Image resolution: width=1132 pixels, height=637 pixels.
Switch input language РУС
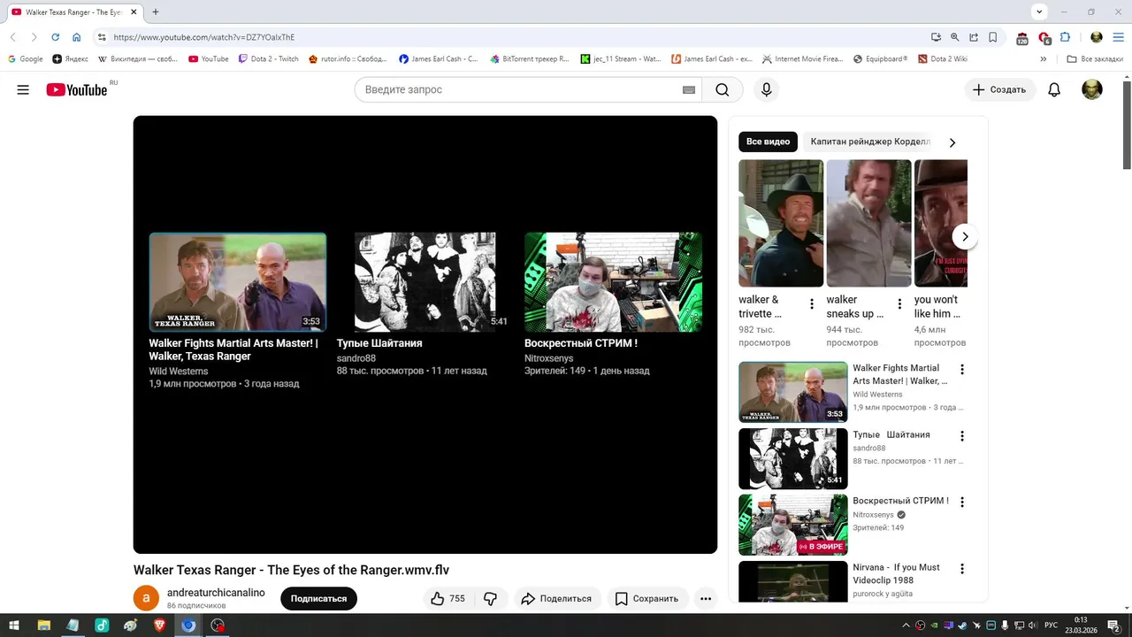tap(1051, 625)
